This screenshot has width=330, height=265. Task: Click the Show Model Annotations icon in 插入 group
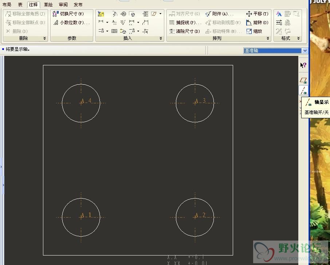pyautogui.click(x=101, y=14)
